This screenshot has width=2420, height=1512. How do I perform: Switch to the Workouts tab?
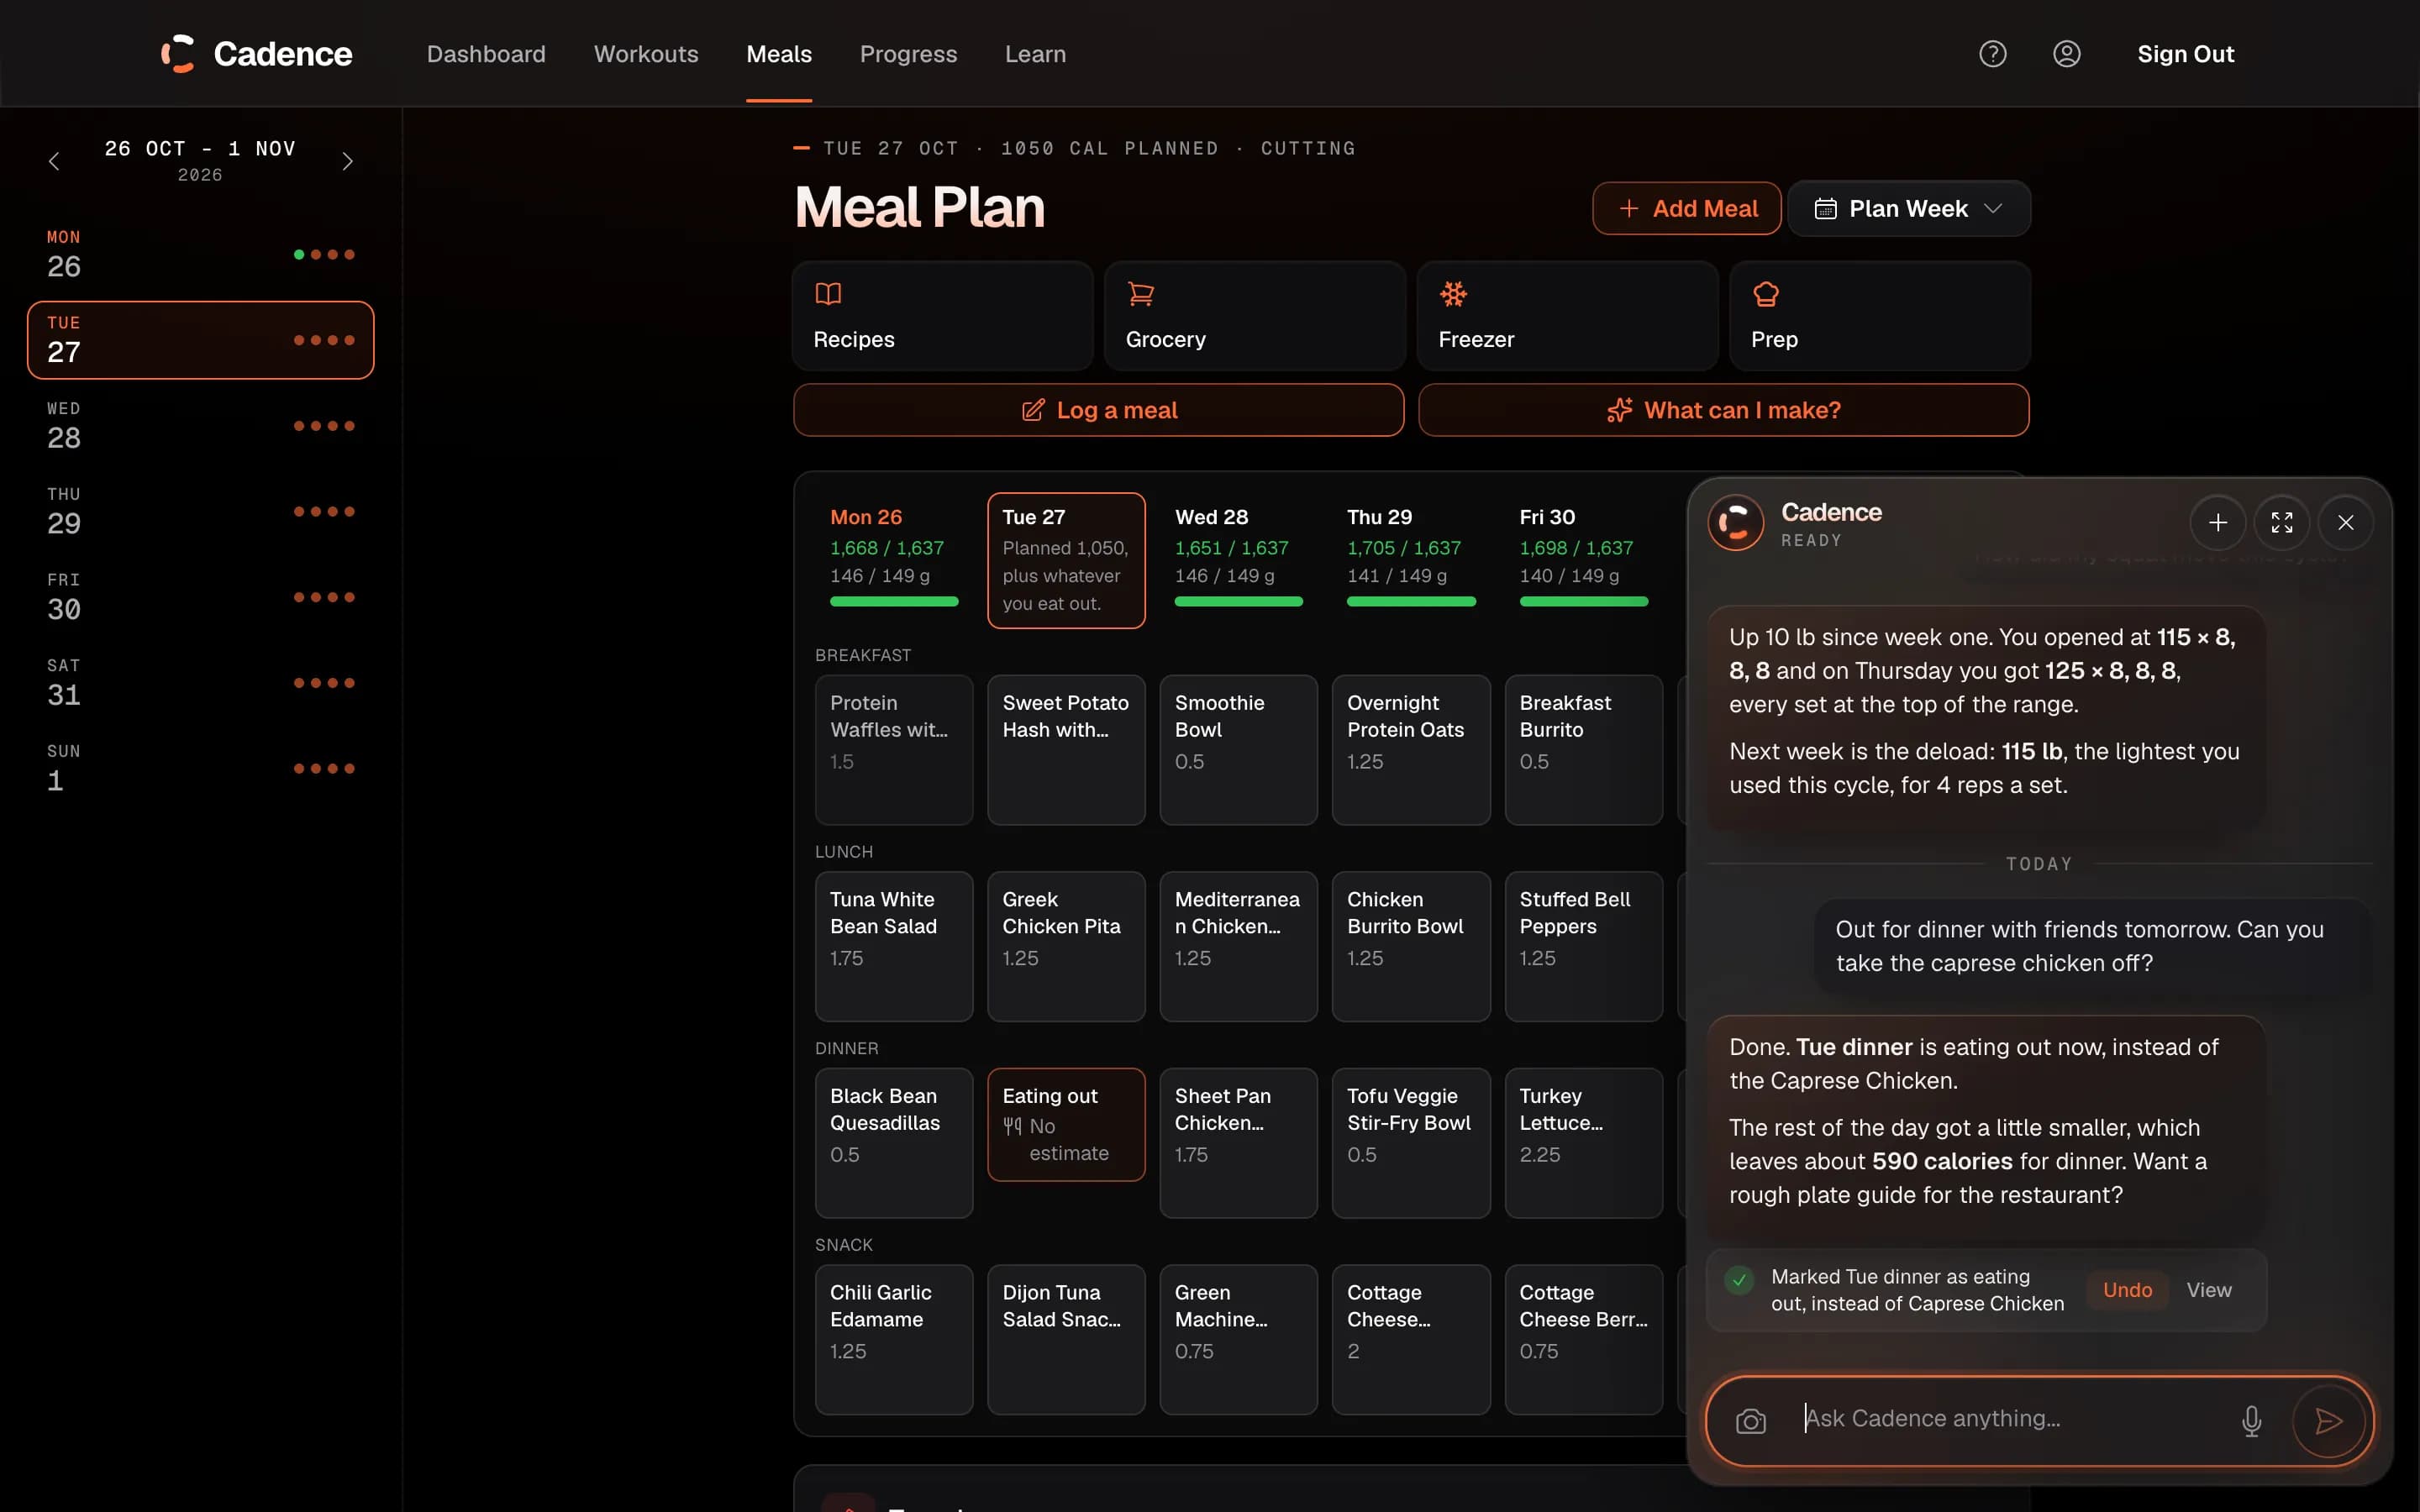[x=646, y=54]
